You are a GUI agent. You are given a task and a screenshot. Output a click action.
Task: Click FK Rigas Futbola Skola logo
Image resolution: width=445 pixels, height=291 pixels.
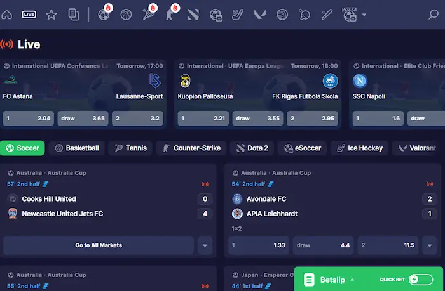pos(330,81)
